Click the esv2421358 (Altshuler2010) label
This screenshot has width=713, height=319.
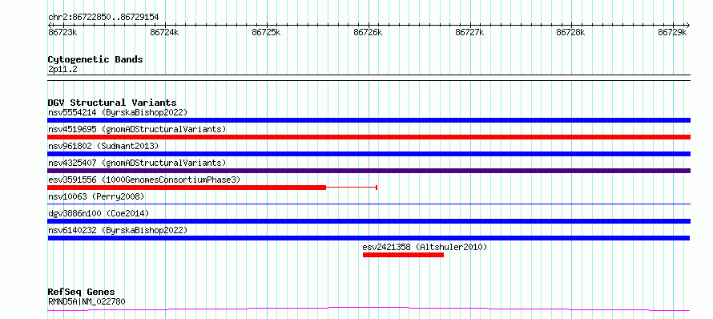[425, 247]
